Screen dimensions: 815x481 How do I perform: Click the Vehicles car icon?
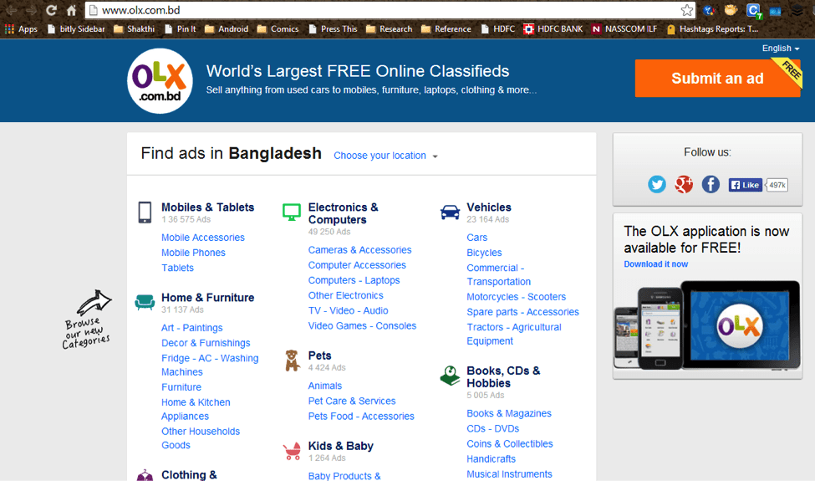click(450, 212)
